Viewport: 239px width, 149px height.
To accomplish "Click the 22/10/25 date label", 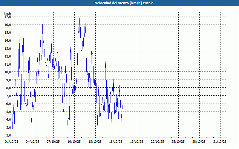I will point(157,142).
